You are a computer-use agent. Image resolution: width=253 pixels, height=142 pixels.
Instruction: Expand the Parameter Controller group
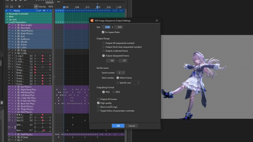tap(7, 14)
